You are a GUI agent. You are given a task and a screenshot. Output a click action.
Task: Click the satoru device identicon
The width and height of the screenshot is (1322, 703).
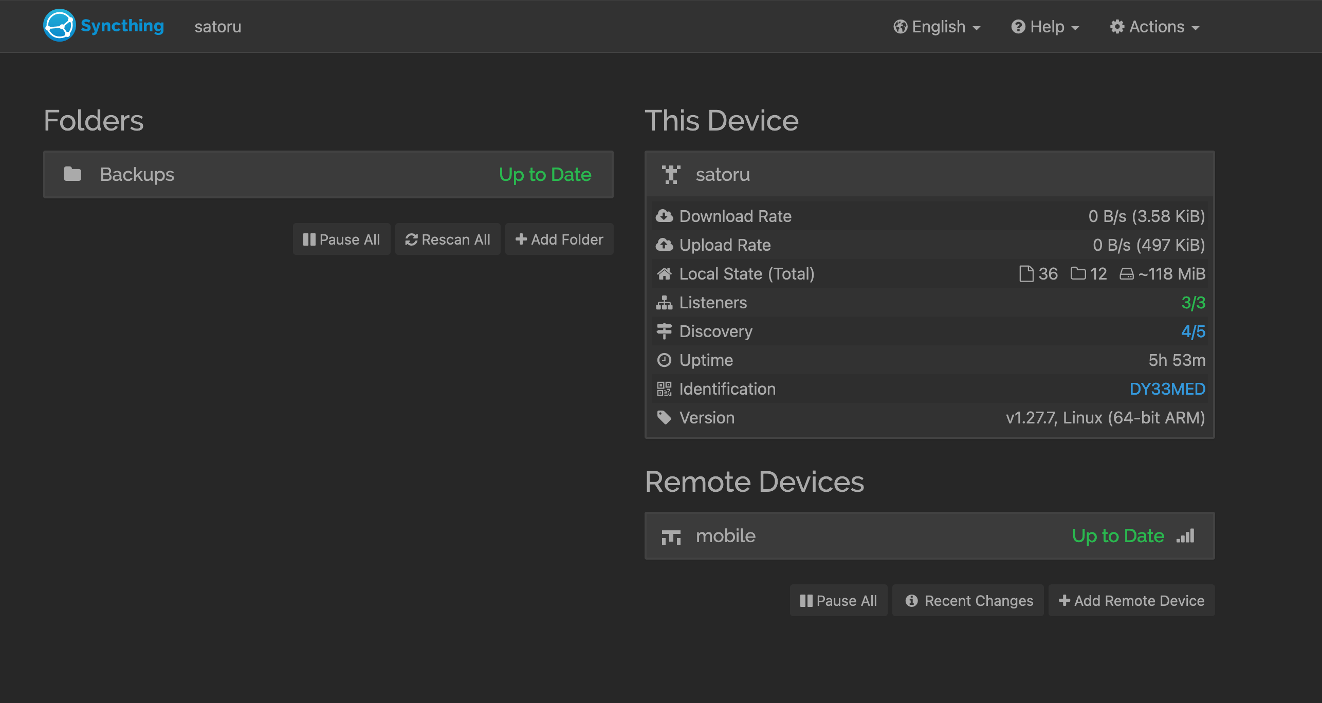click(x=671, y=175)
